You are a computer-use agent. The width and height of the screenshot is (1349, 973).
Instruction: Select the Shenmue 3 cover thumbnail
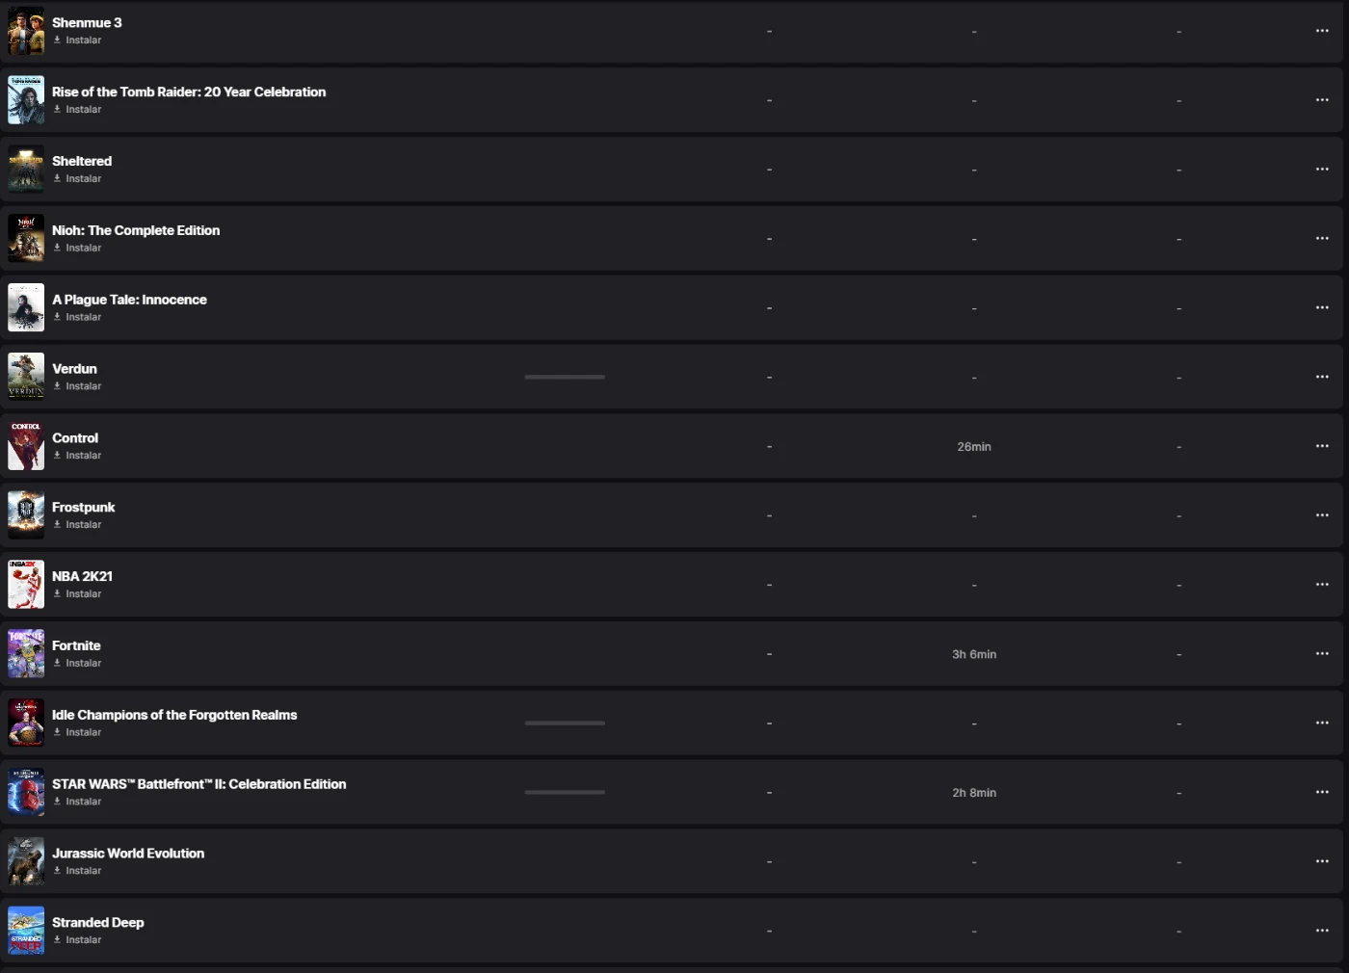(x=26, y=31)
